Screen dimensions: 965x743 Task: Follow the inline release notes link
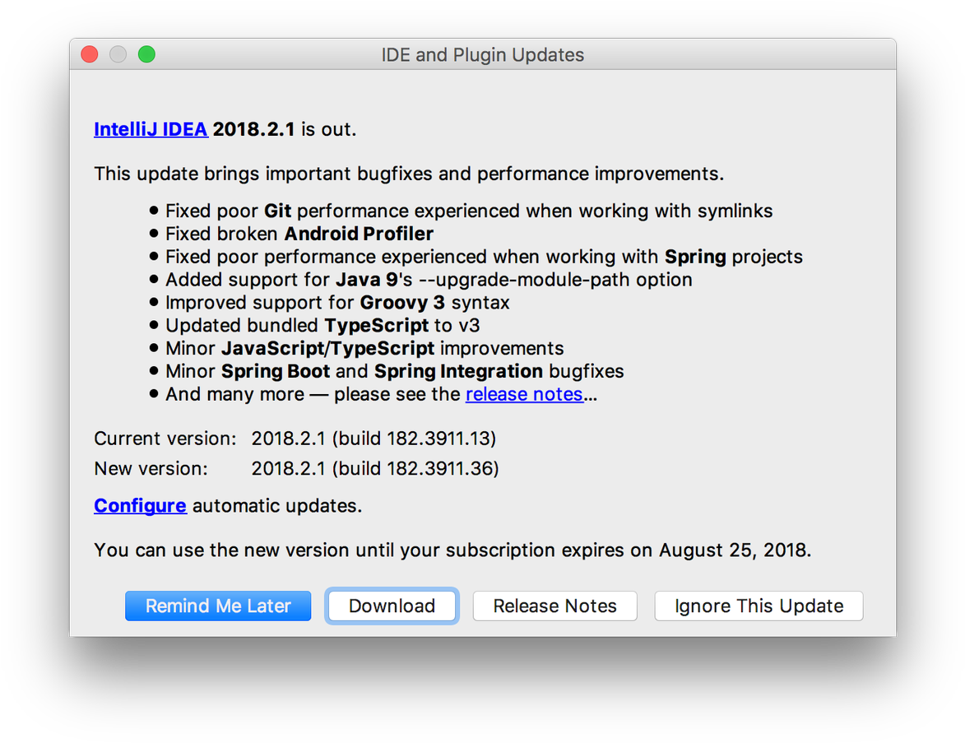coord(524,394)
